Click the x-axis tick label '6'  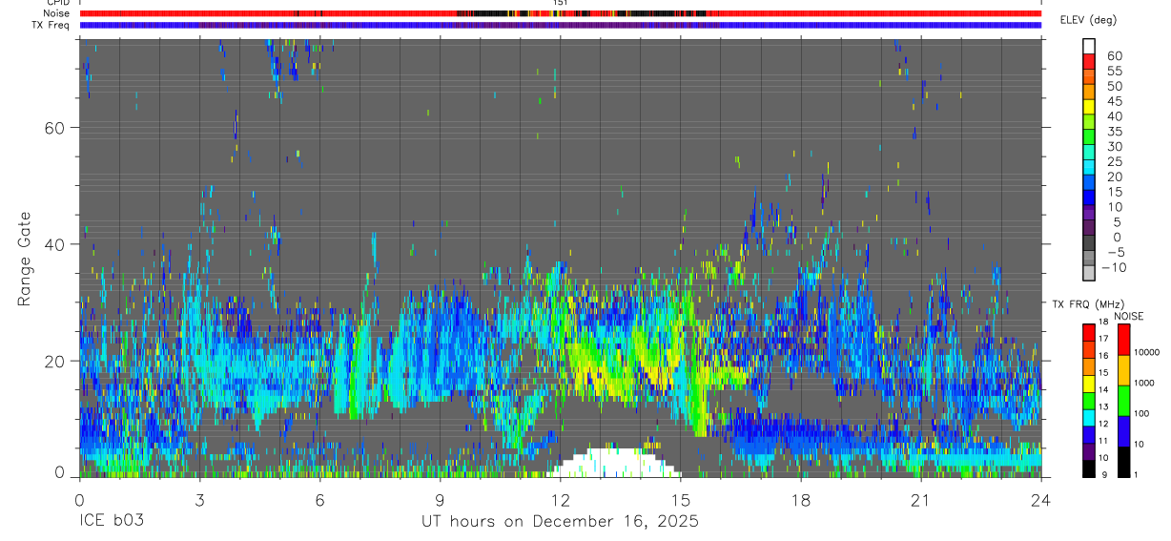(x=319, y=499)
